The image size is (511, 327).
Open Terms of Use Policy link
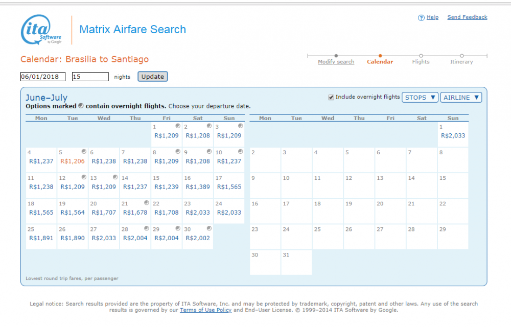pos(205,310)
